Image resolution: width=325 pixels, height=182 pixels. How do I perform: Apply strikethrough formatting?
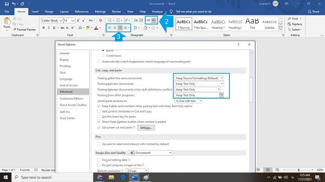[62, 28]
